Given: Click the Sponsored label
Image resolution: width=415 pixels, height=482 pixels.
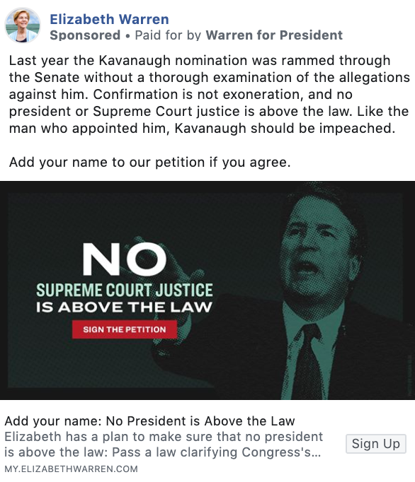Looking at the screenshot, I should 85,35.
